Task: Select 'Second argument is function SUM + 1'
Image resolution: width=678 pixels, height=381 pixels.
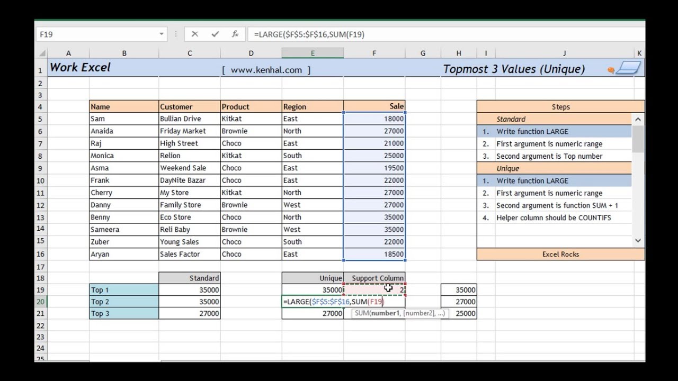Action: 557,205
